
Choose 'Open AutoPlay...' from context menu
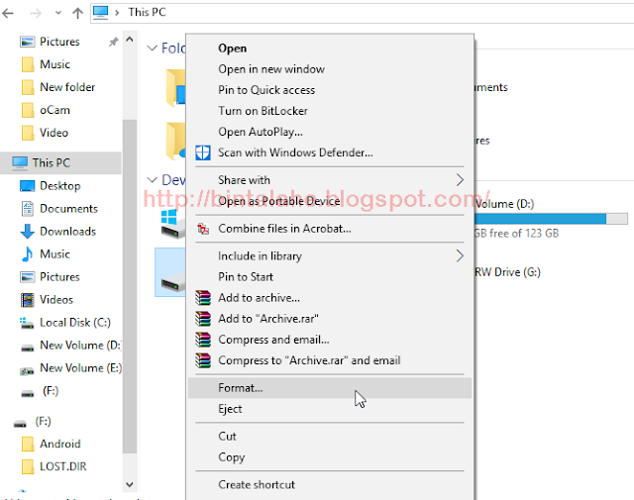[x=261, y=132]
